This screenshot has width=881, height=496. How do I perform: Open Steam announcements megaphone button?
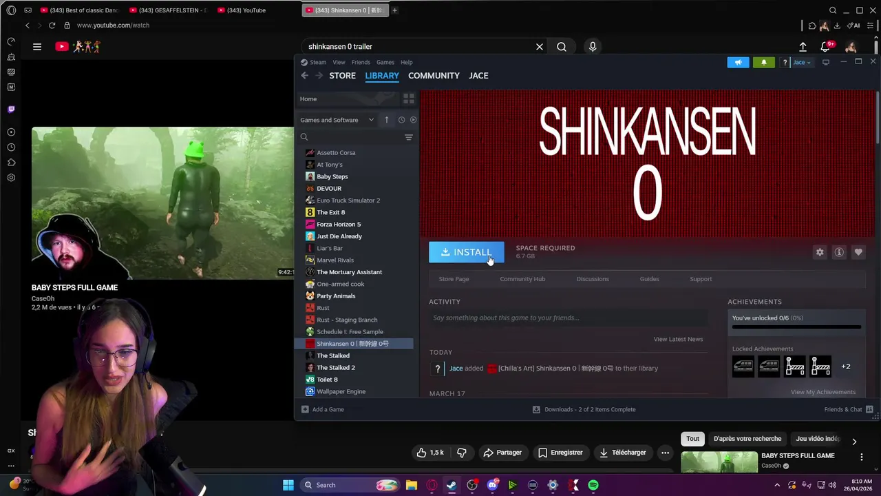(x=738, y=62)
